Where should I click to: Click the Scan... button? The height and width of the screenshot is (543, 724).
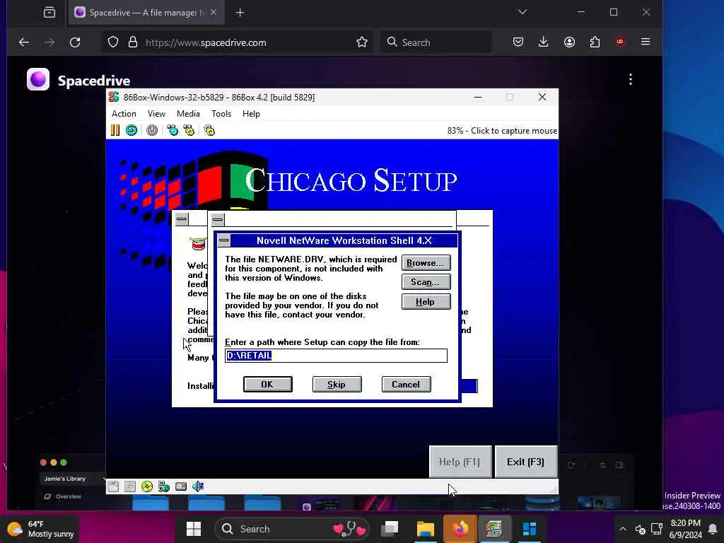point(426,282)
